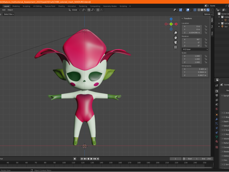Open the Modifier properties wrench tab
229x172 pixels.
coord(217,119)
